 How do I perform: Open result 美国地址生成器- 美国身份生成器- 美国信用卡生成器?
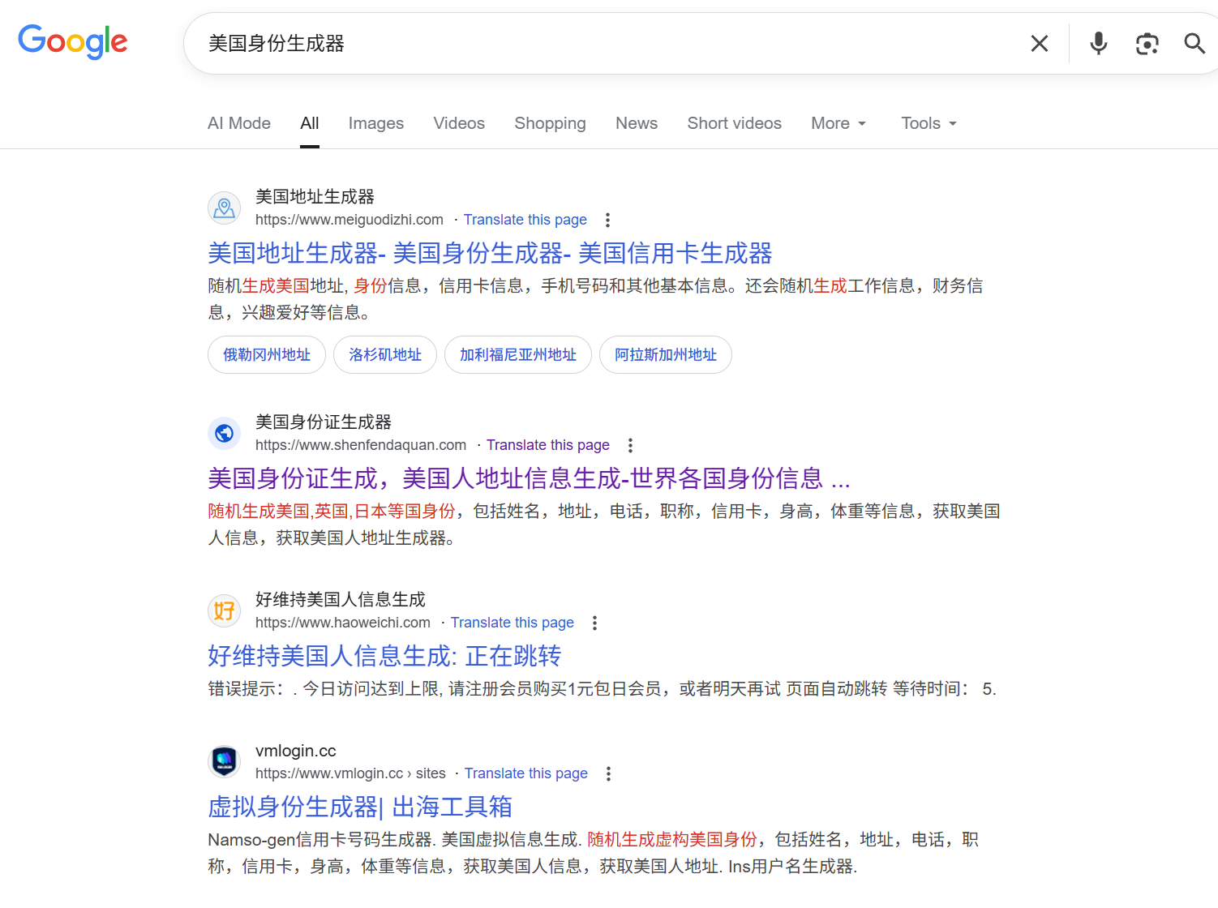[490, 253]
